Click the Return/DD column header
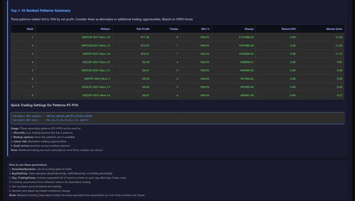The height and width of the screenshot is (201, 355). (277, 29)
